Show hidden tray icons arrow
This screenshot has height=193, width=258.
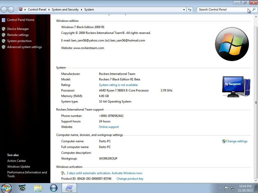click(x=220, y=188)
